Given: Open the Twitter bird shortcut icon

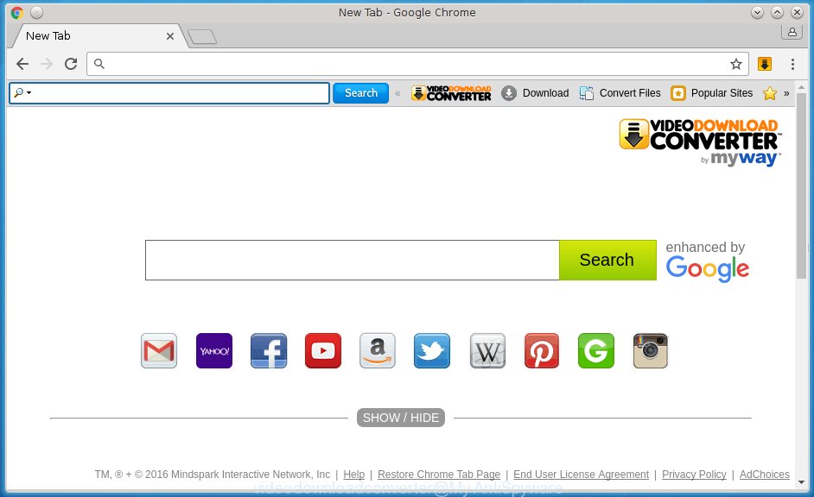Looking at the screenshot, I should click(x=432, y=351).
